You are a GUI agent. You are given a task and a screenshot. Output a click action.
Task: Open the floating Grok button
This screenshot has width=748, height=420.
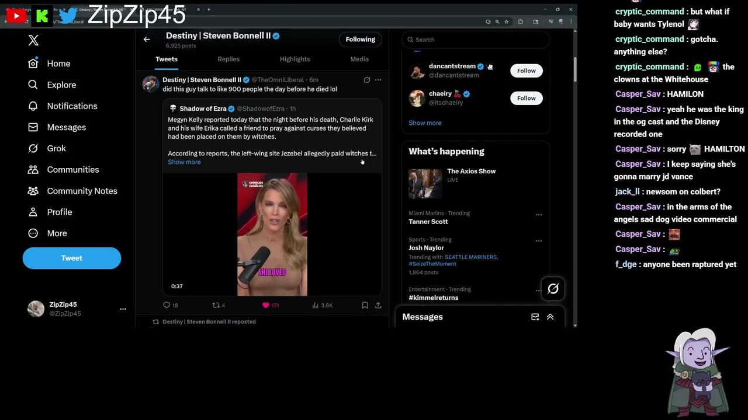(x=553, y=289)
